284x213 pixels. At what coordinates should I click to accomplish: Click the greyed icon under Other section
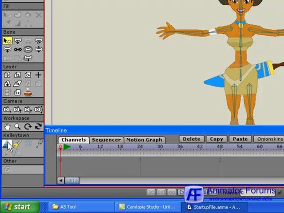[x=7, y=170]
